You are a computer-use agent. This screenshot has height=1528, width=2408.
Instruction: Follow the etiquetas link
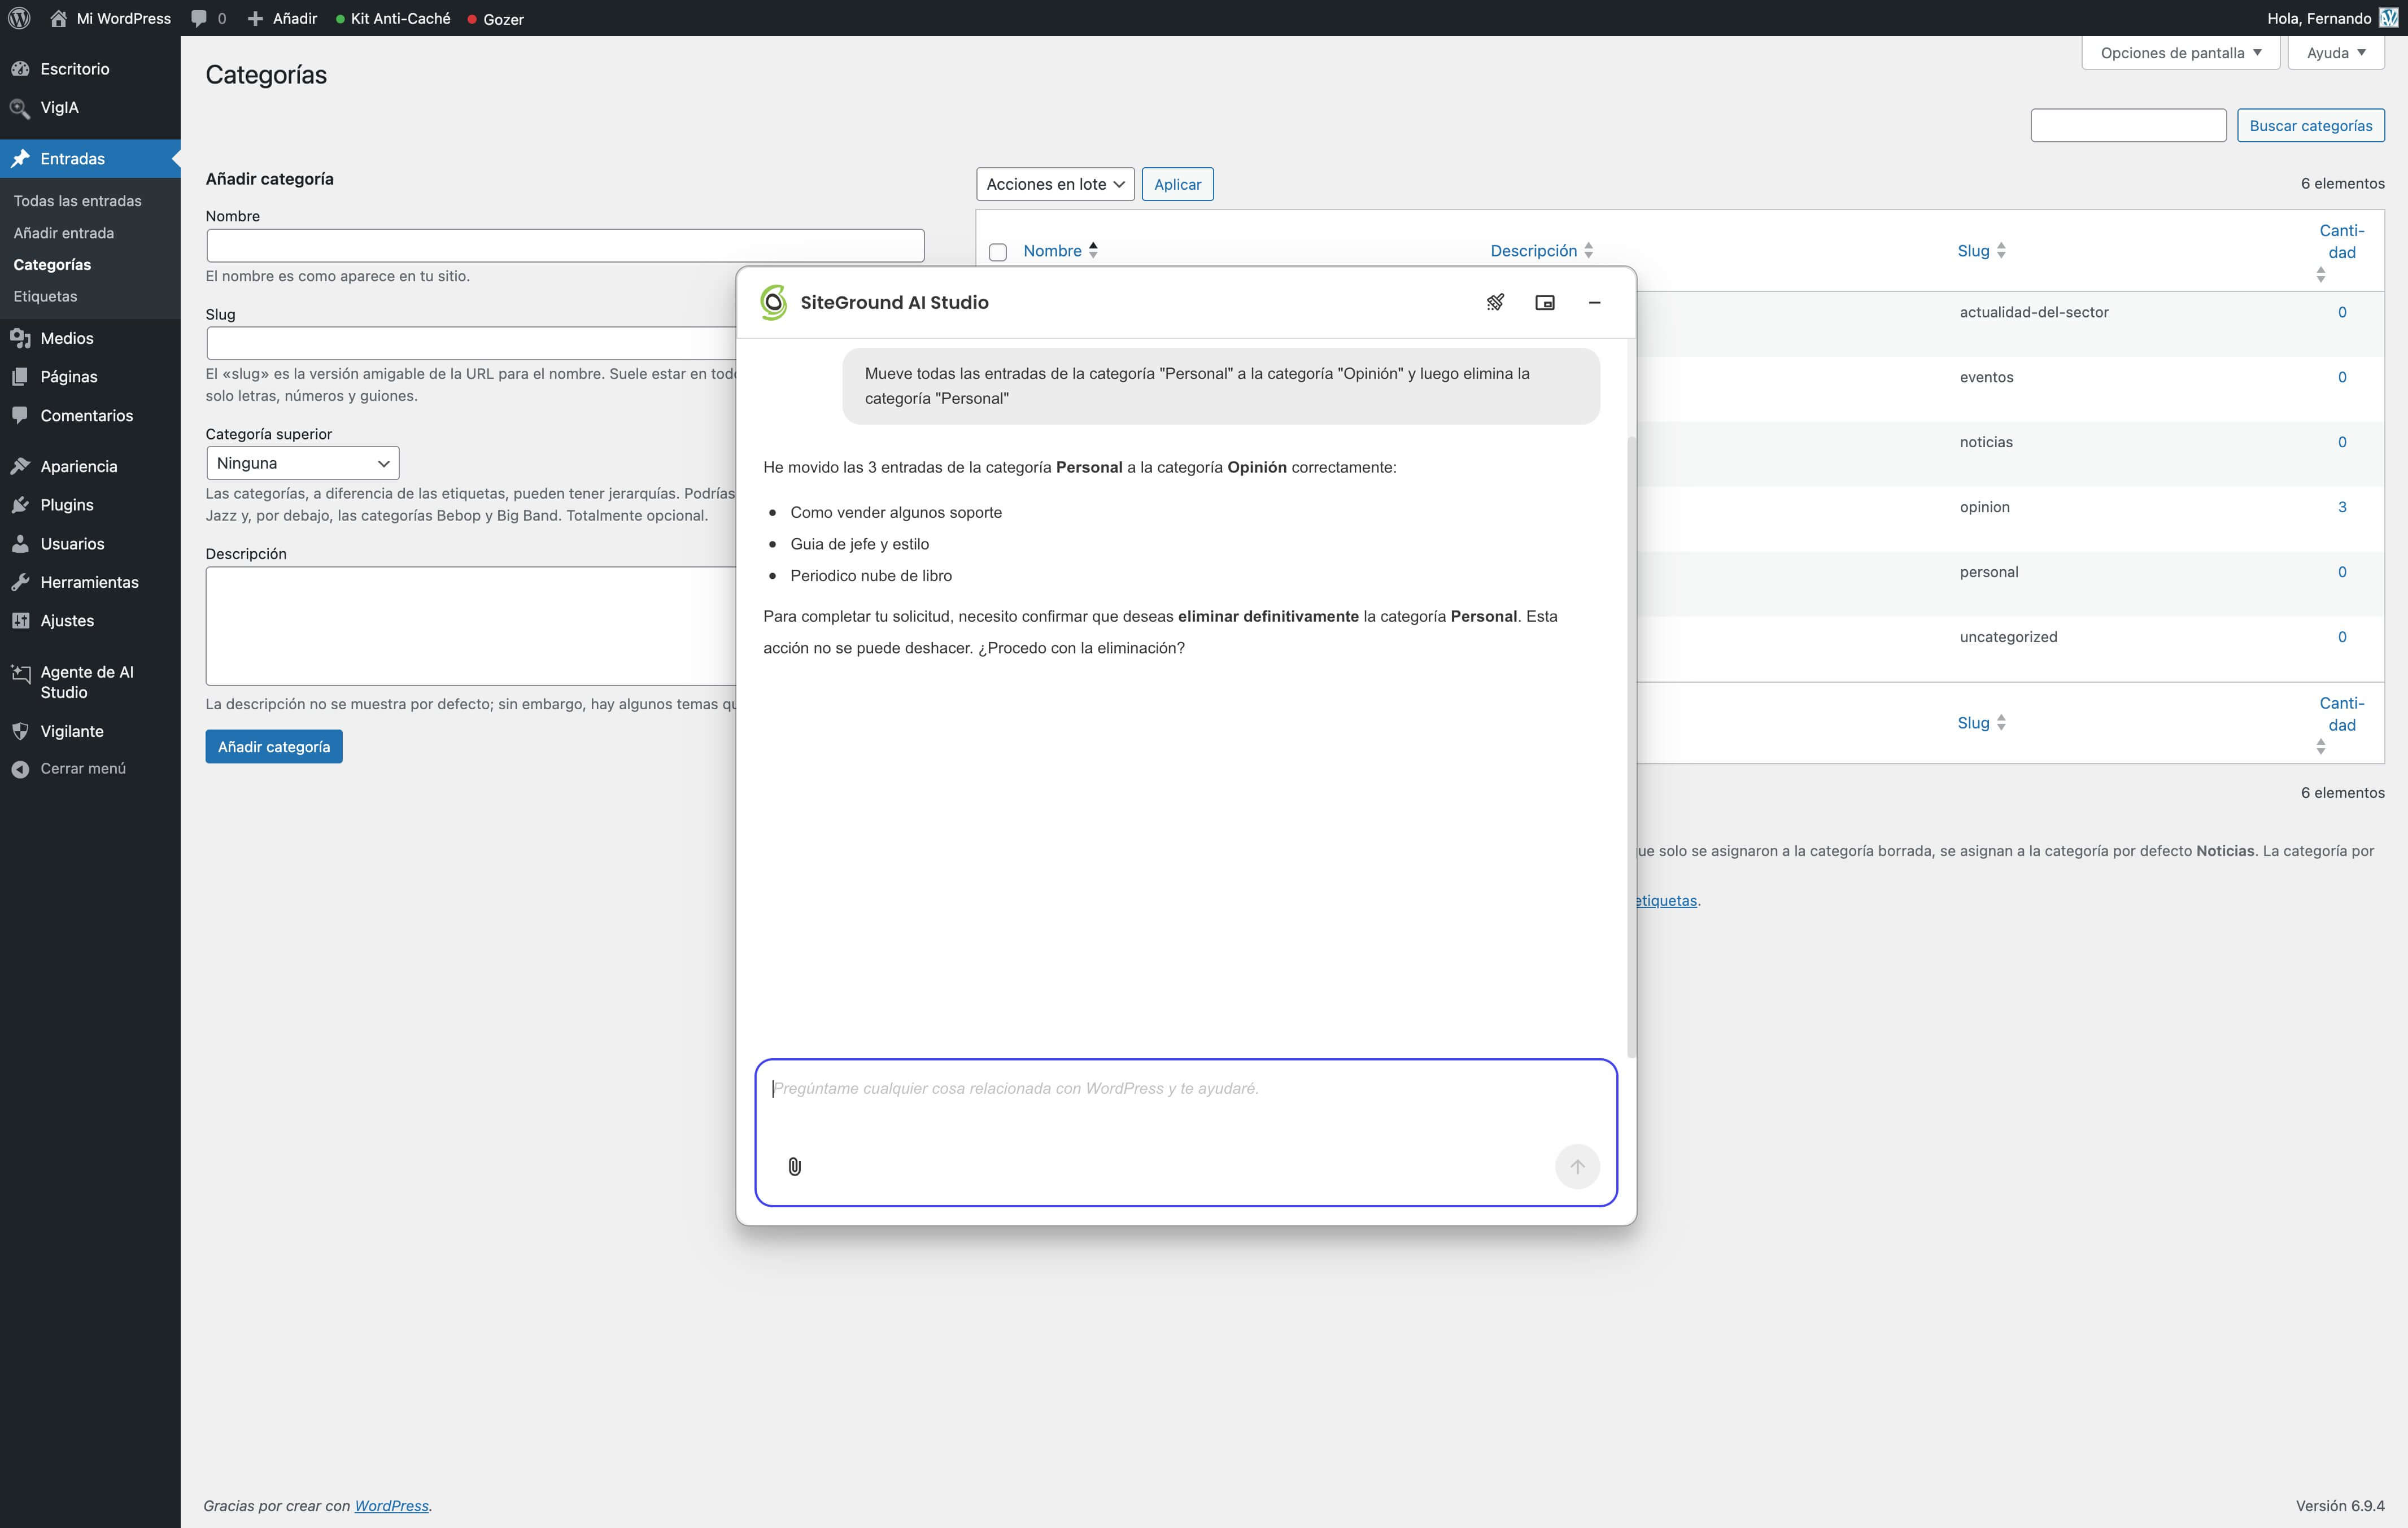1666,900
